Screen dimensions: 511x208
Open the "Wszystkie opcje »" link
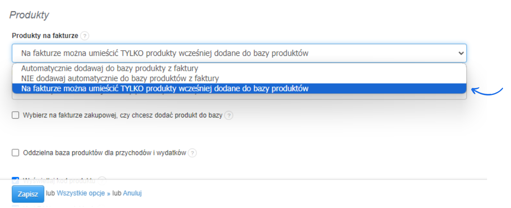pyautogui.click(x=80, y=193)
